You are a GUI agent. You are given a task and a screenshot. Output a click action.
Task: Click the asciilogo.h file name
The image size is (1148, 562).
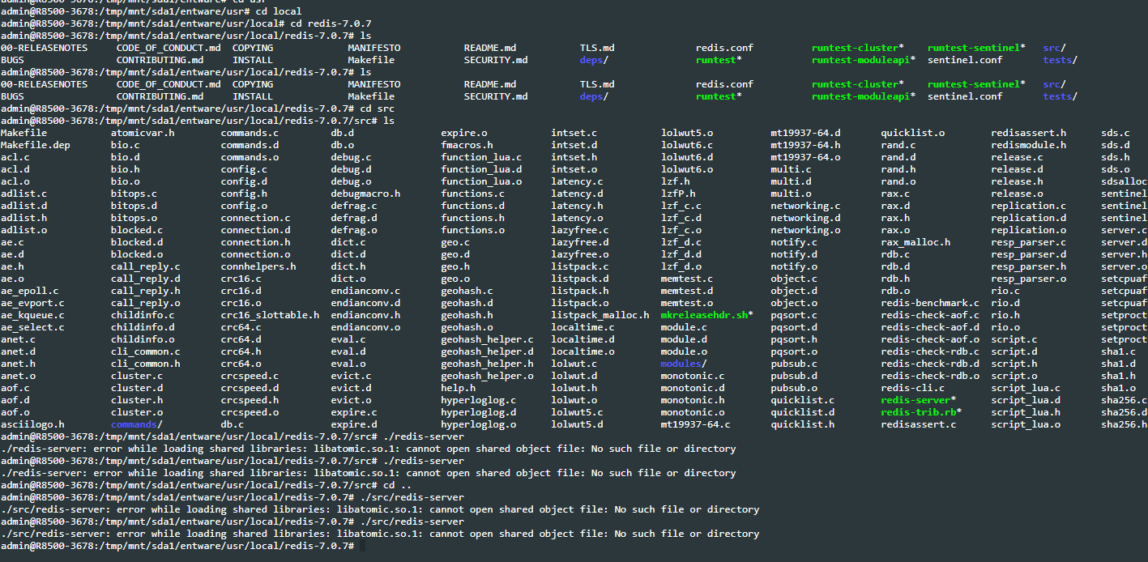(x=32, y=424)
